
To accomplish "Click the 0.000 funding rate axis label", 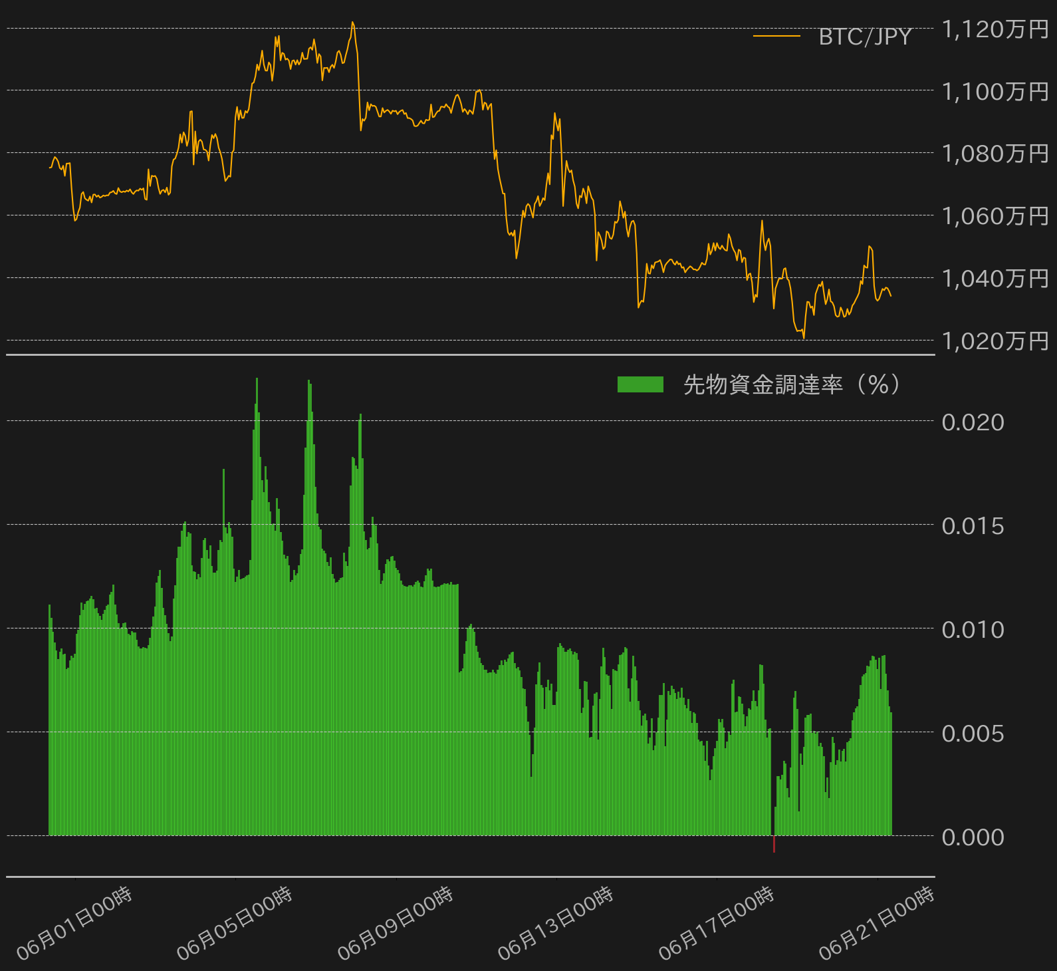I will [973, 837].
